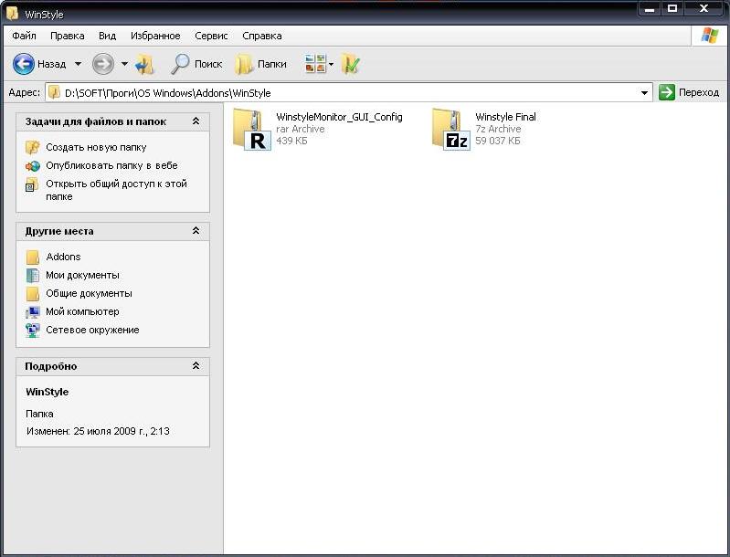Click the Другие места header text
The height and width of the screenshot is (557, 730).
coord(59,231)
